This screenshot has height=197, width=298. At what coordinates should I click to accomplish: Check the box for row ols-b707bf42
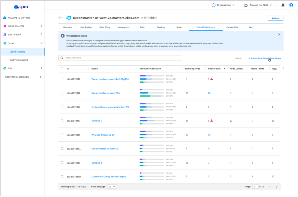pyautogui.click(x=62, y=93)
